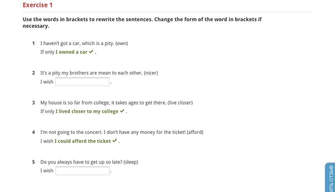Click the checkmark after 'I could afford the ticket'
The image size is (335, 192).
115,141
